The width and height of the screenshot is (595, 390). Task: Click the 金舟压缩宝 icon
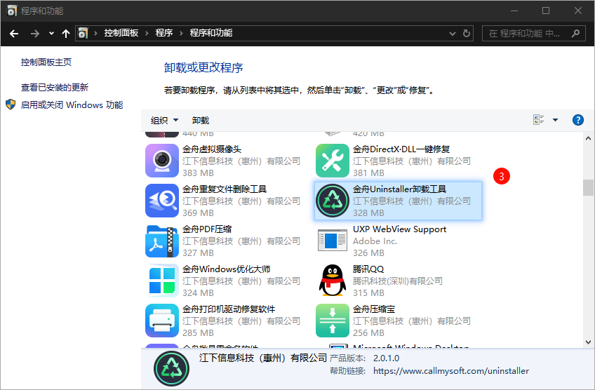tap(333, 321)
